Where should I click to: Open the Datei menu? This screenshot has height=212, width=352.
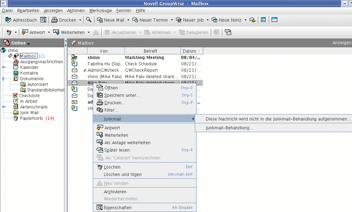click(7, 11)
